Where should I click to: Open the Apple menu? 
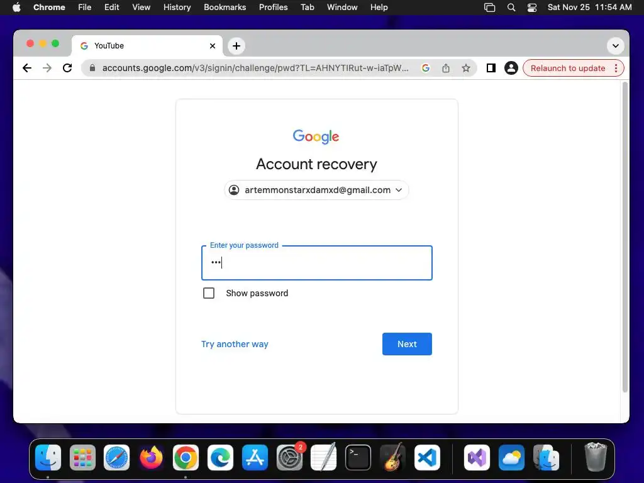pyautogui.click(x=16, y=8)
